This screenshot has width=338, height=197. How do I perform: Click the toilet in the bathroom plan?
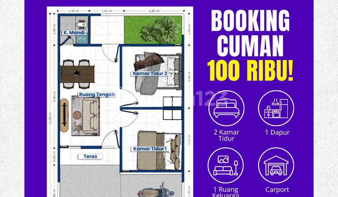82,24
